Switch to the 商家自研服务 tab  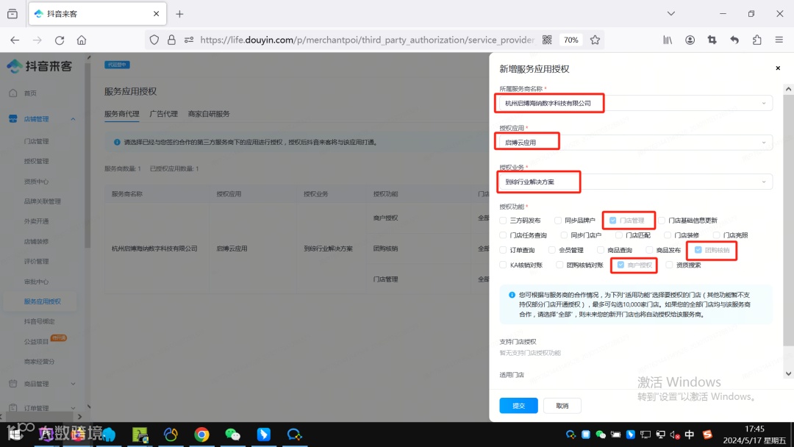[x=209, y=114]
